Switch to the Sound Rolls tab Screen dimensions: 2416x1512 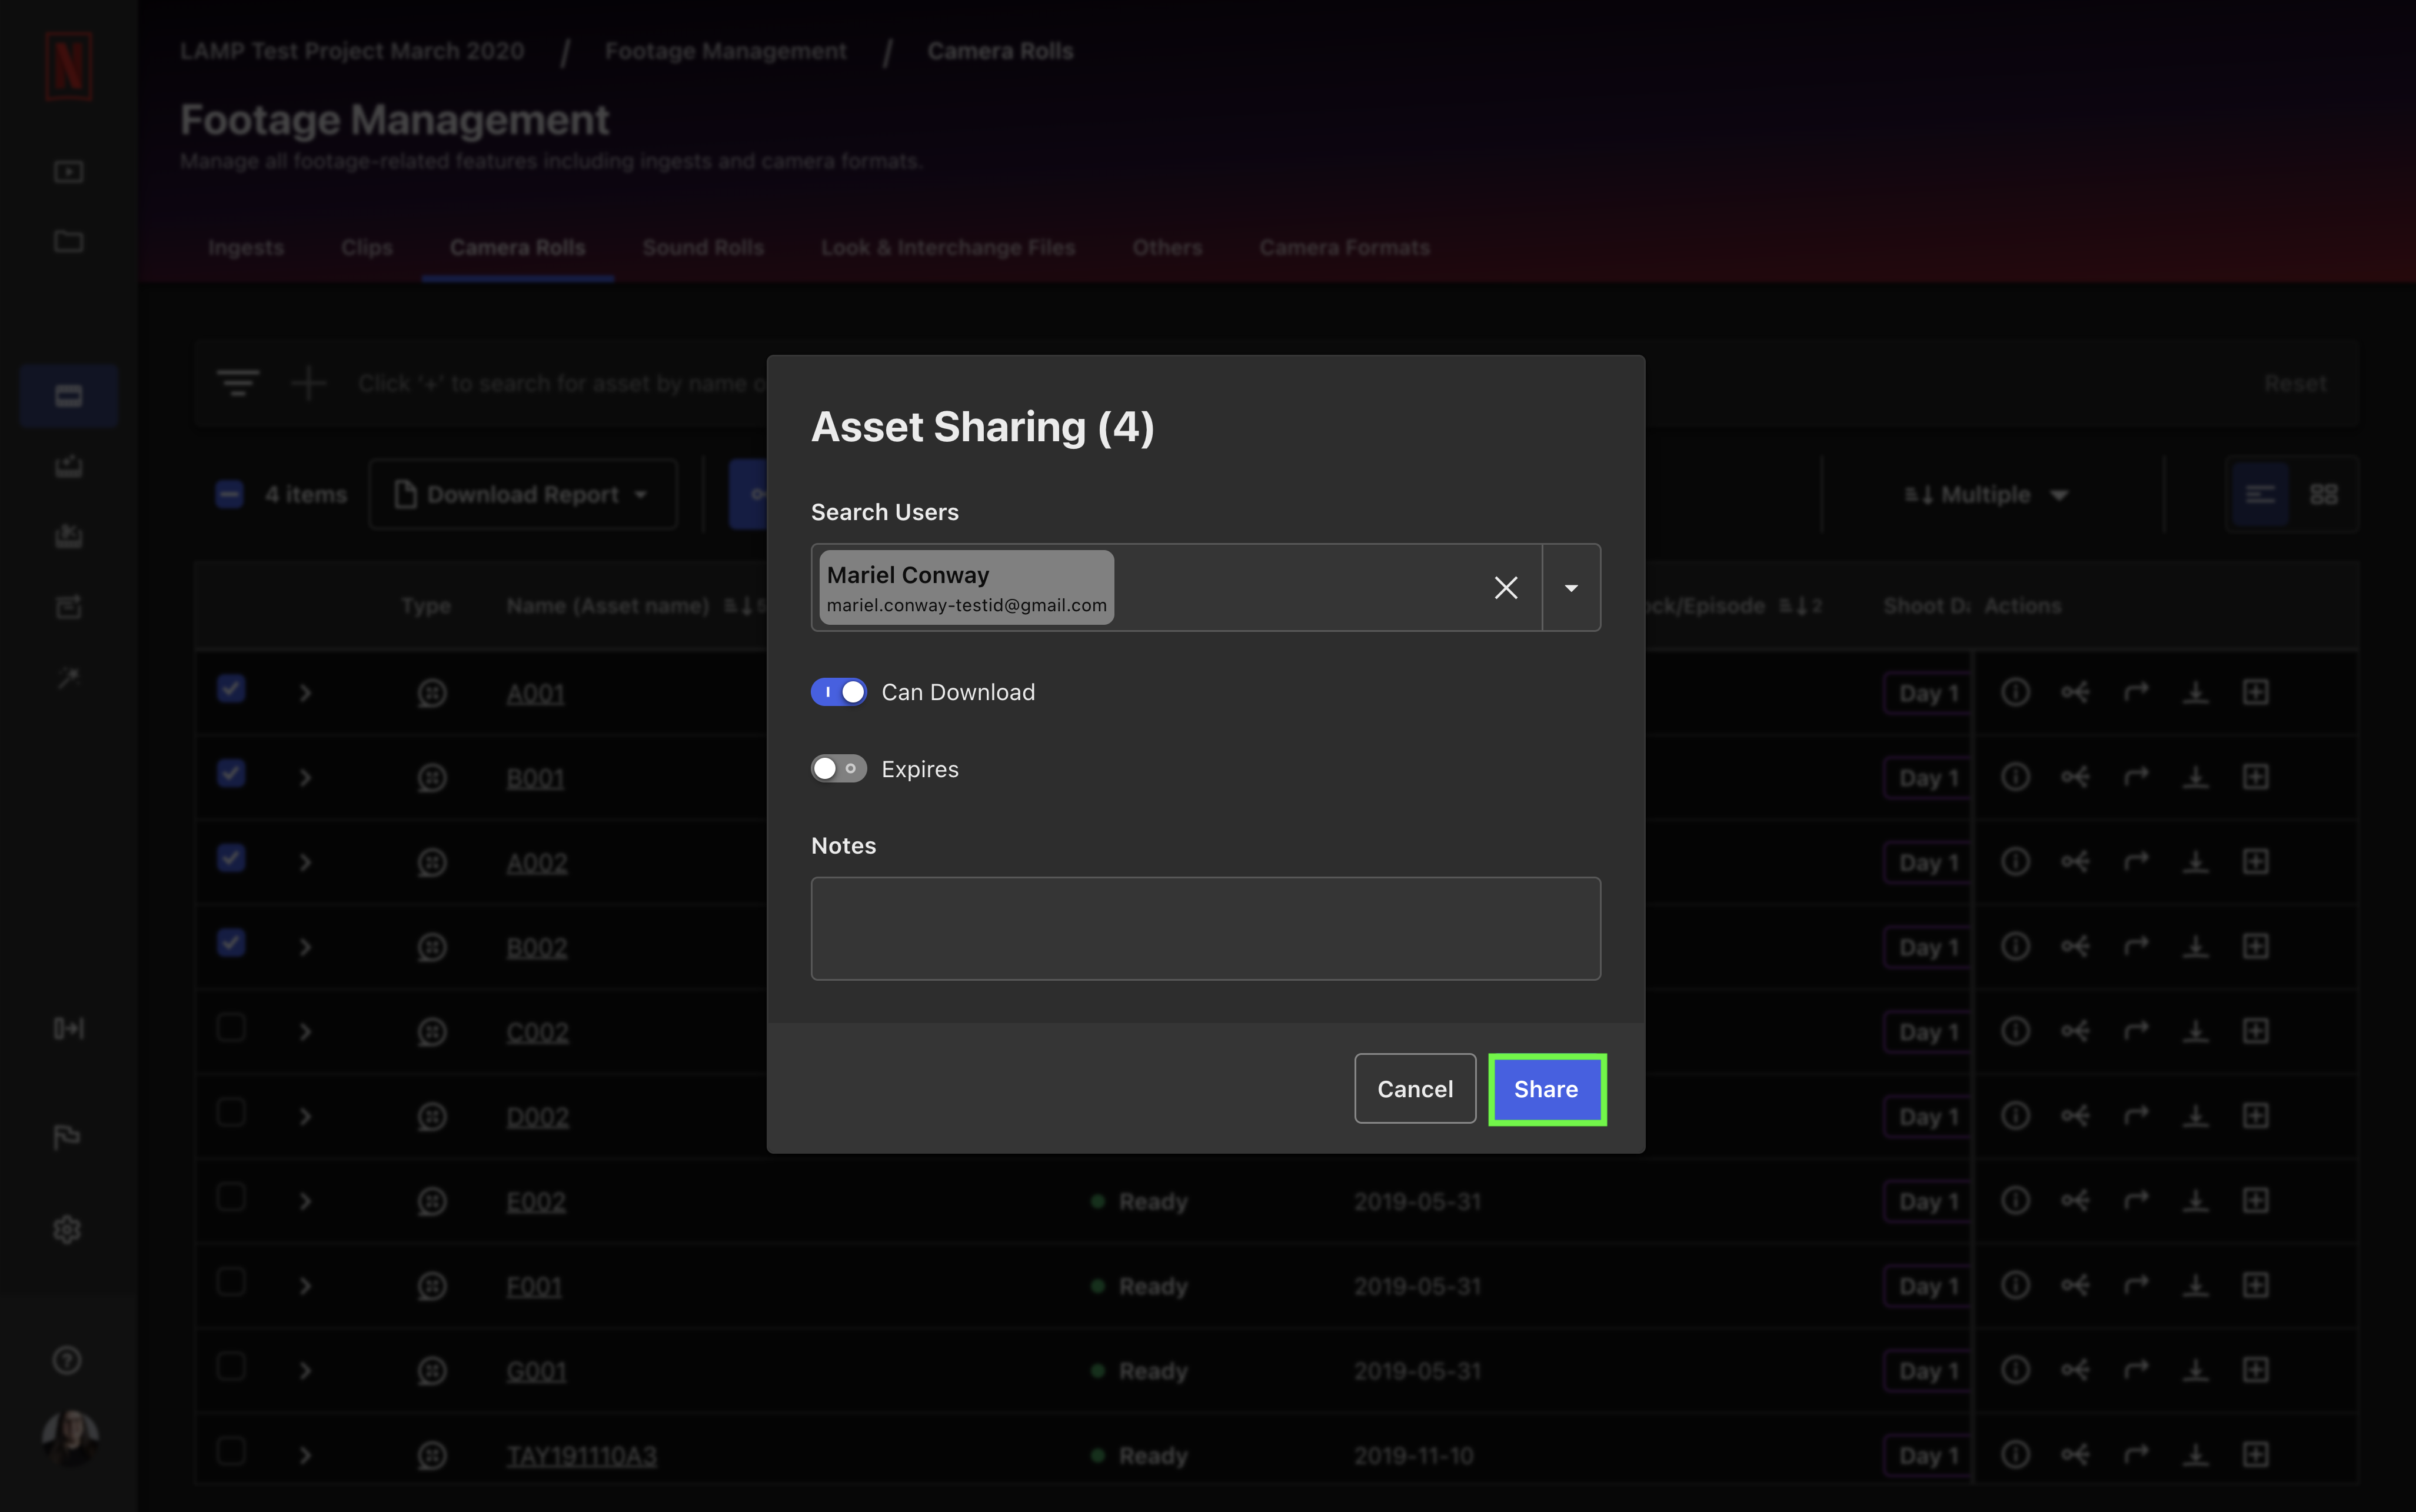pyautogui.click(x=703, y=247)
